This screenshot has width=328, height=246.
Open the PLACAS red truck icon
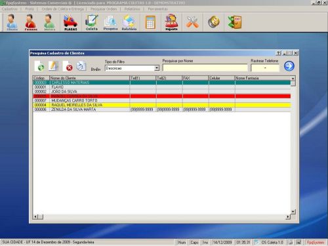(x=70, y=22)
